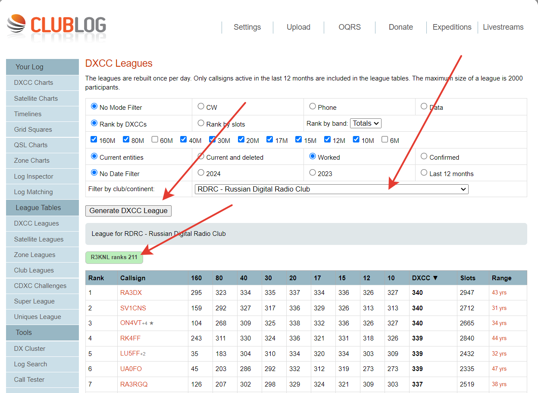
Task: Open the club/continent filter dropdown
Action: (332, 189)
